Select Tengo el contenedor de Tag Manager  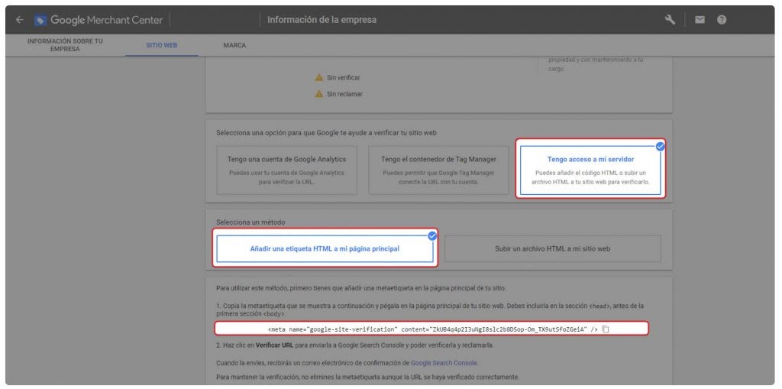pos(438,170)
